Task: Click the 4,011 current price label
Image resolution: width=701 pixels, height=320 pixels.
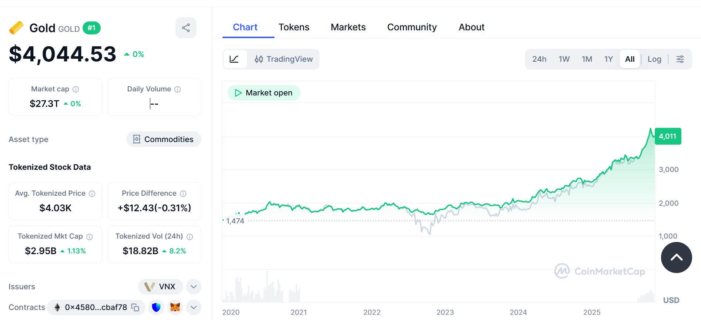Action: click(668, 137)
